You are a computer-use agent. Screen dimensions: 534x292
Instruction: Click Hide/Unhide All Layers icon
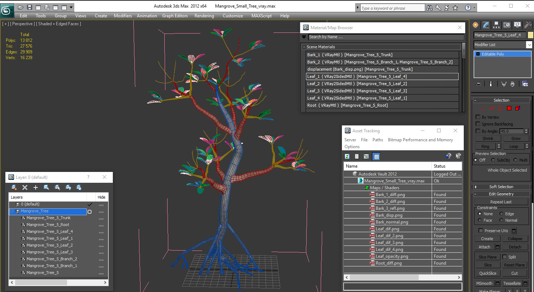tap(68, 187)
